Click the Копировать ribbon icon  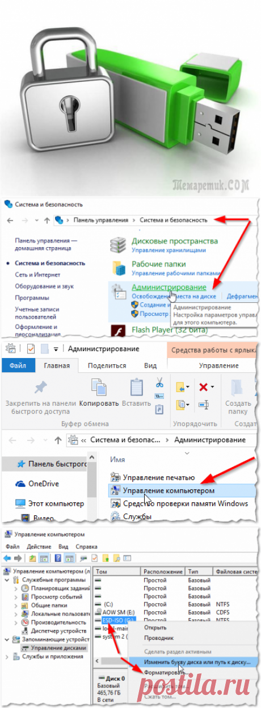click(x=99, y=387)
